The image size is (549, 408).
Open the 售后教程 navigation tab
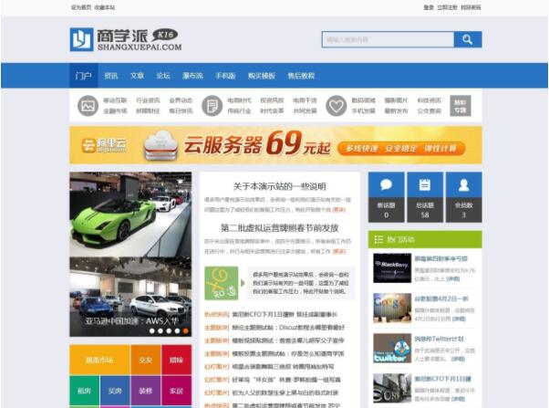(301, 76)
